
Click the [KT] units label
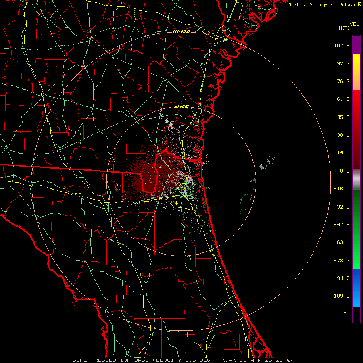pos(344,28)
